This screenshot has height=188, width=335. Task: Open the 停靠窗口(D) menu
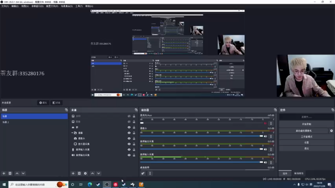pos(37,6)
